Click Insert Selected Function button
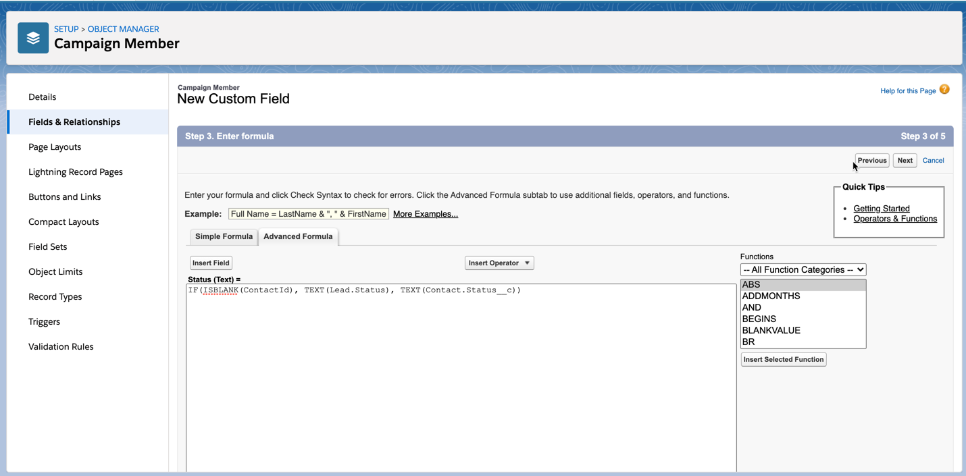Image resolution: width=966 pixels, height=476 pixels. [784, 359]
